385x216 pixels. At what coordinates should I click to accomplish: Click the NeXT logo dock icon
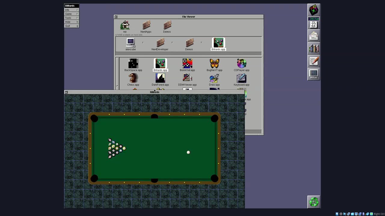(314, 10)
